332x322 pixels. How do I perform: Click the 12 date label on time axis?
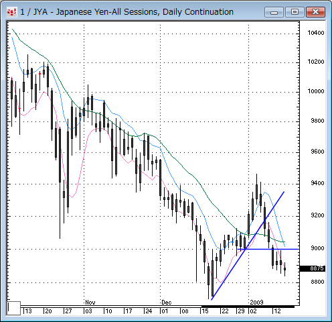click(x=277, y=311)
